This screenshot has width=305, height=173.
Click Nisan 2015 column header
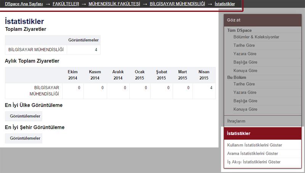(x=204, y=75)
